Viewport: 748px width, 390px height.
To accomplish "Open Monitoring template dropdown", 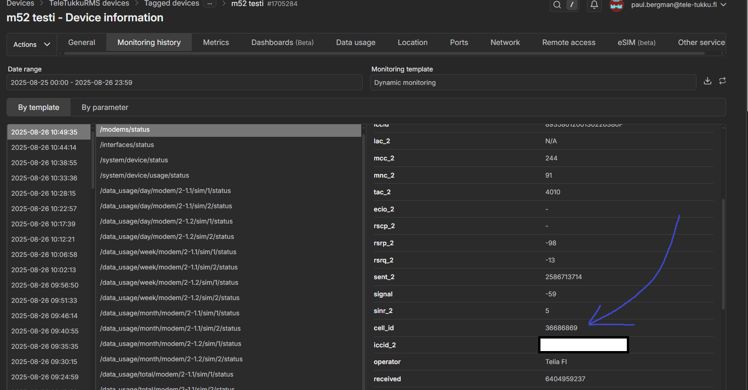I will 533,83.
